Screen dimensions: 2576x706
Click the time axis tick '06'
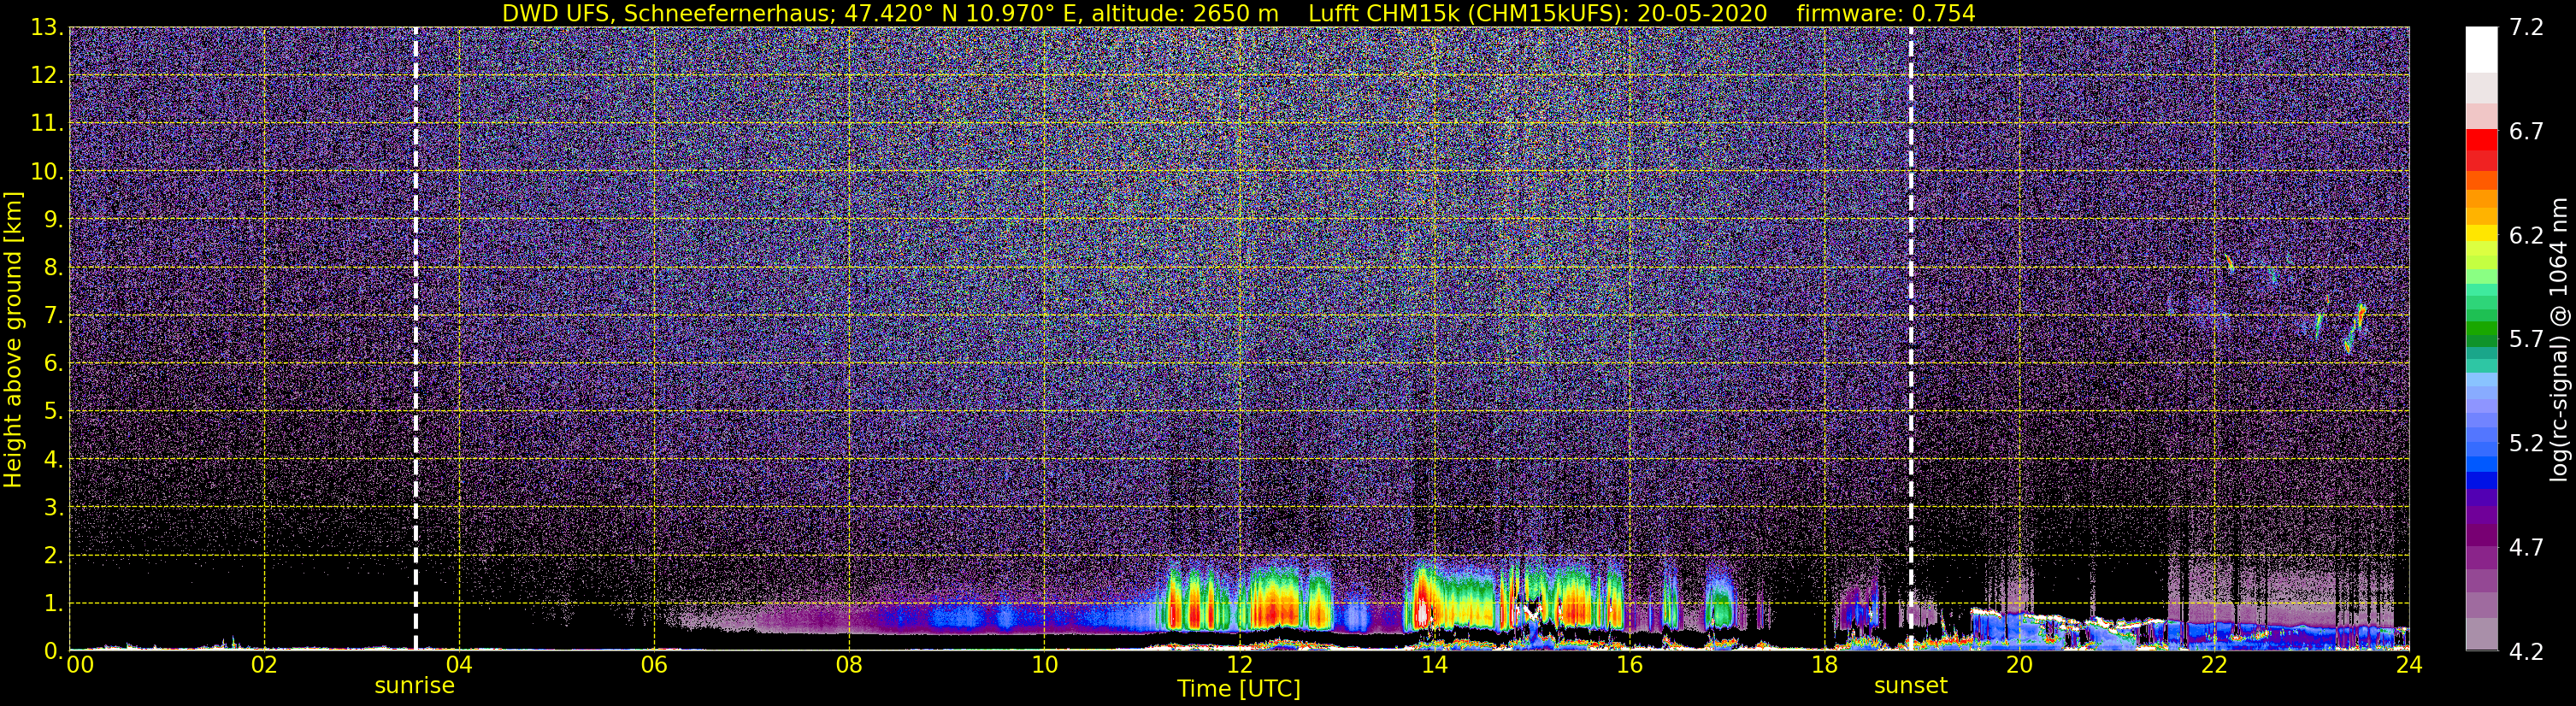tap(654, 666)
